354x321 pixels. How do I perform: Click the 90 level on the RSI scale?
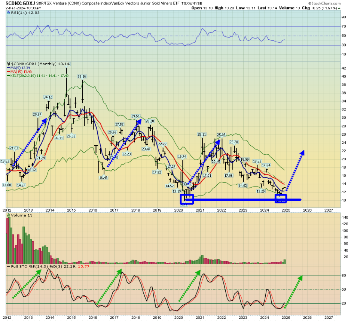[344, 17]
